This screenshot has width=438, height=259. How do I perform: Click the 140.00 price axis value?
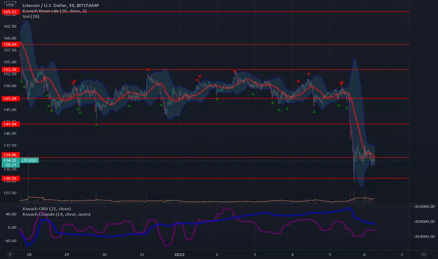click(10, 133)
